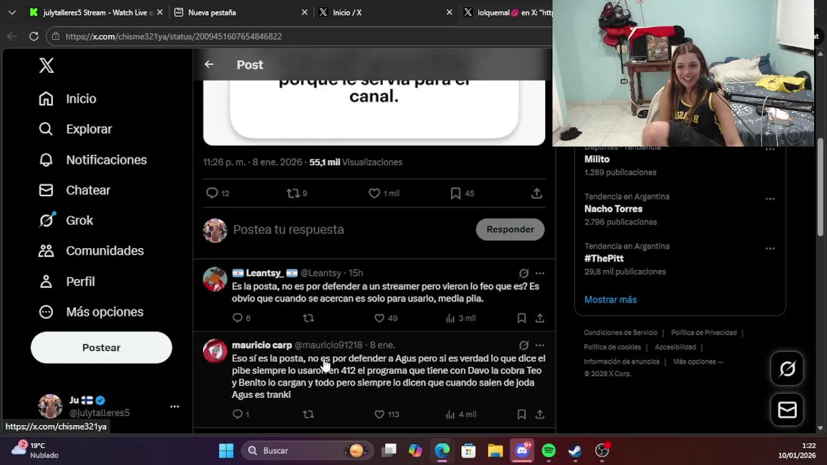Click Mostrar más under trends

[x=611, y=300]
